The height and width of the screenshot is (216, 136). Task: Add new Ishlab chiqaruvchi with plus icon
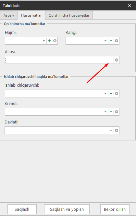click(x=111, y=94)
